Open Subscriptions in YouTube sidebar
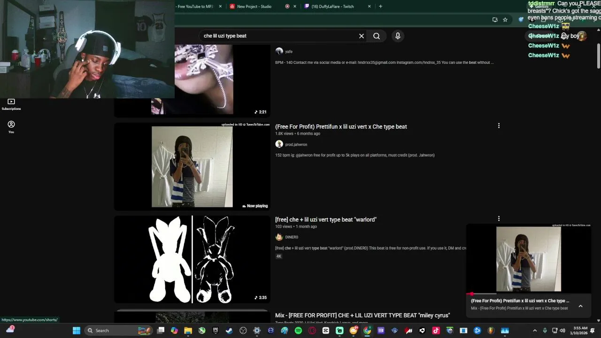 click(x=11, y=104)
